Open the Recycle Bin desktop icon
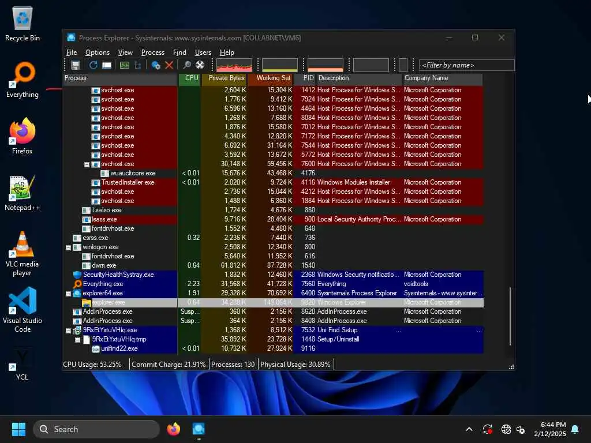The height and width of the screenshot is (443, 591). click(x=23, y=24)
